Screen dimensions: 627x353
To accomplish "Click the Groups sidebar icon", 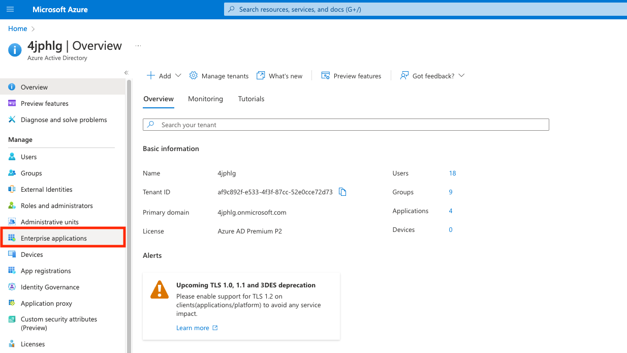I will (12, 173).
